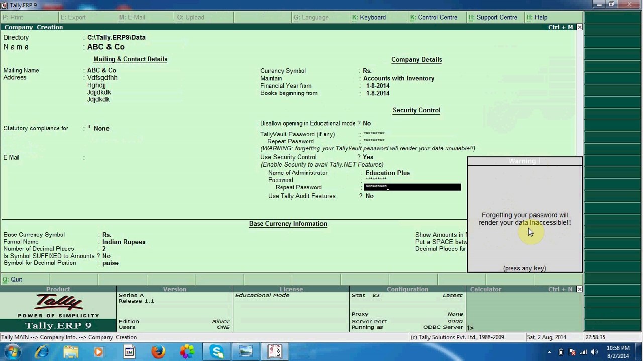The width and height of the screenshot is (643, 361).
Task: Toggle Disallow opening in Educational mode value
Action: coord(367,123)
